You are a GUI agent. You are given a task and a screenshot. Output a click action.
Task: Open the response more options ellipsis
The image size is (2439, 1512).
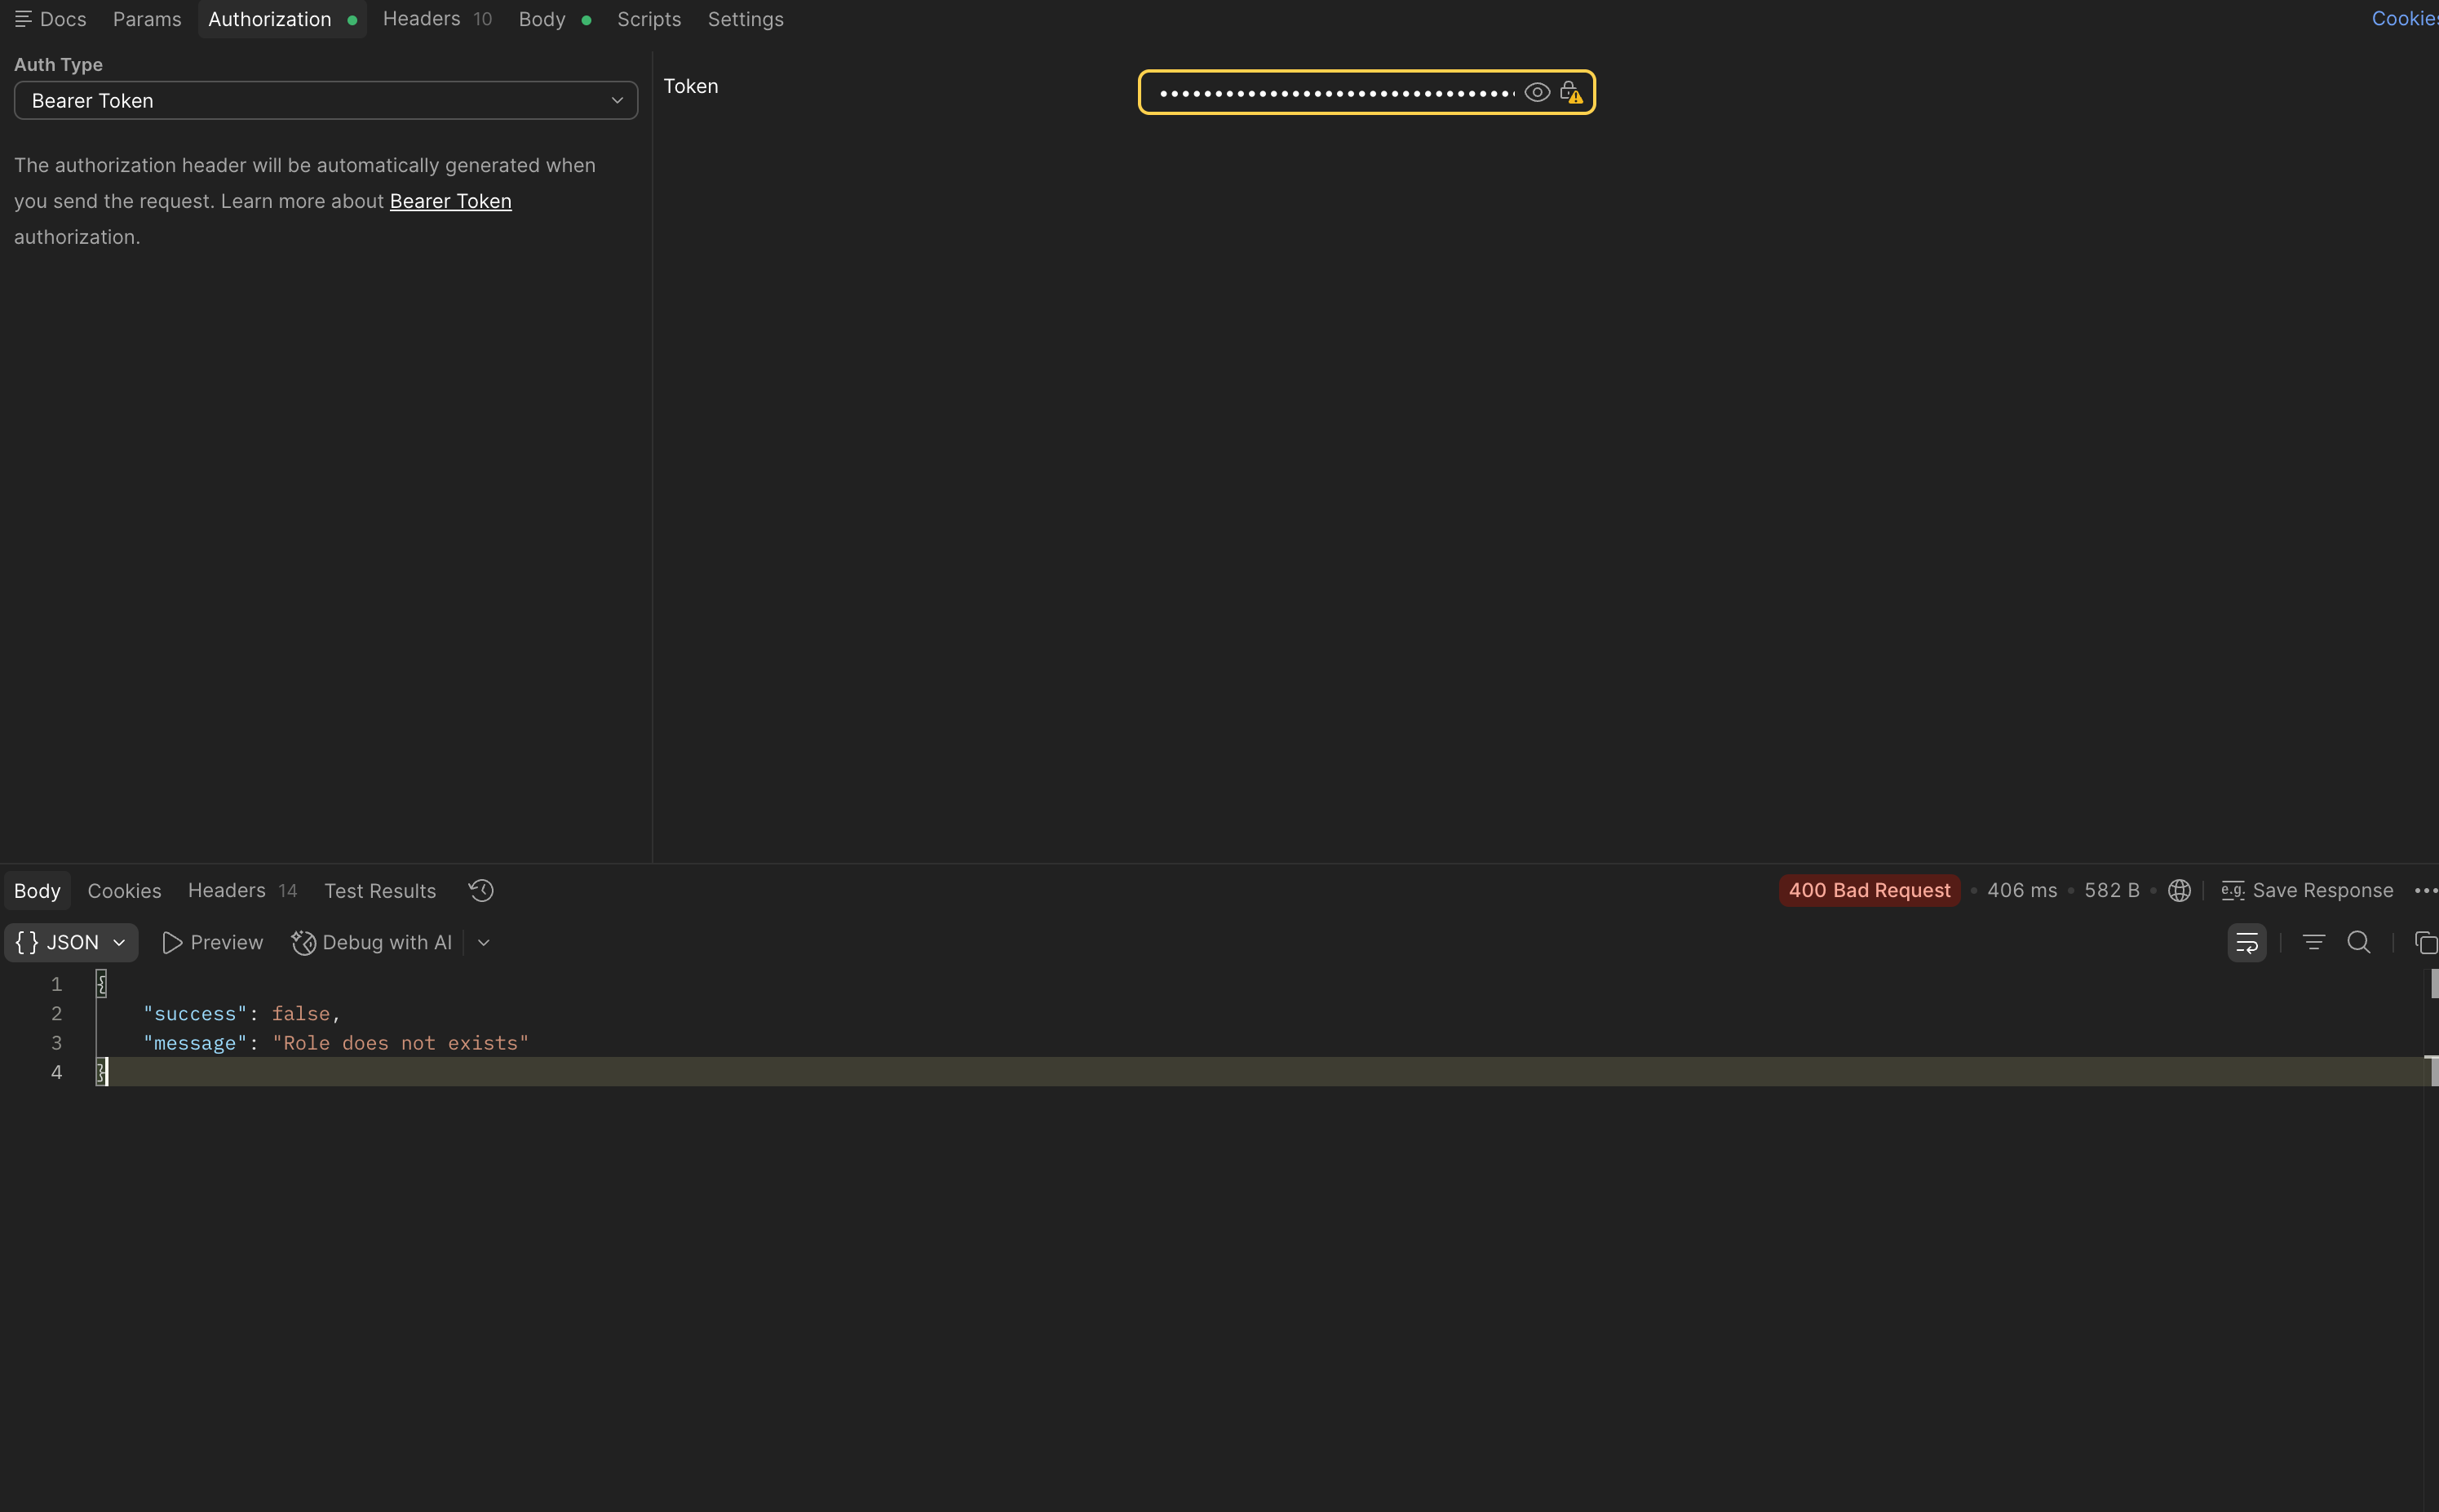(2425, 890)
